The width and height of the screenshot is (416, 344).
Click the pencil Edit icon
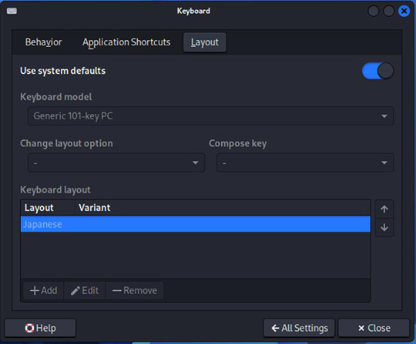[75, 291]
